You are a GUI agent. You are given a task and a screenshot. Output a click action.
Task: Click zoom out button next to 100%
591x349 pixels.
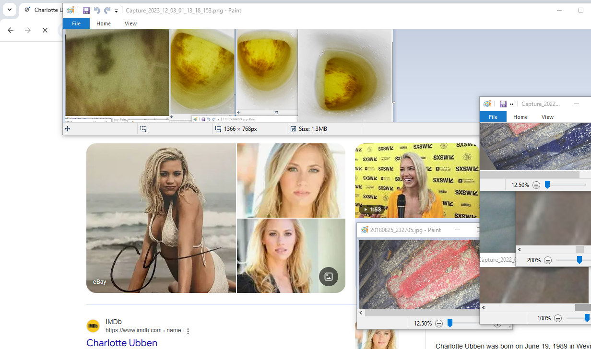tap(557, 318)
